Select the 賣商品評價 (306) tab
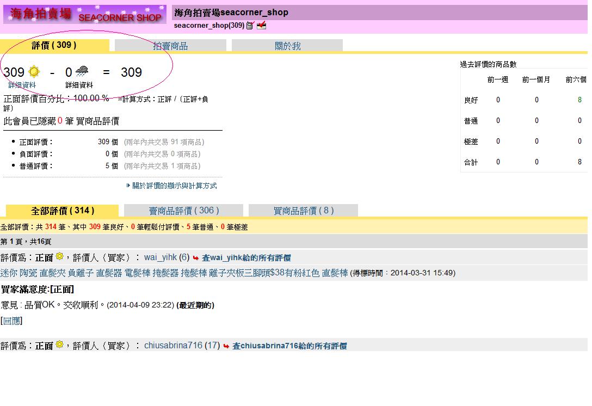The height and width of the screenshot is (406, 592). tap(184, 211)
